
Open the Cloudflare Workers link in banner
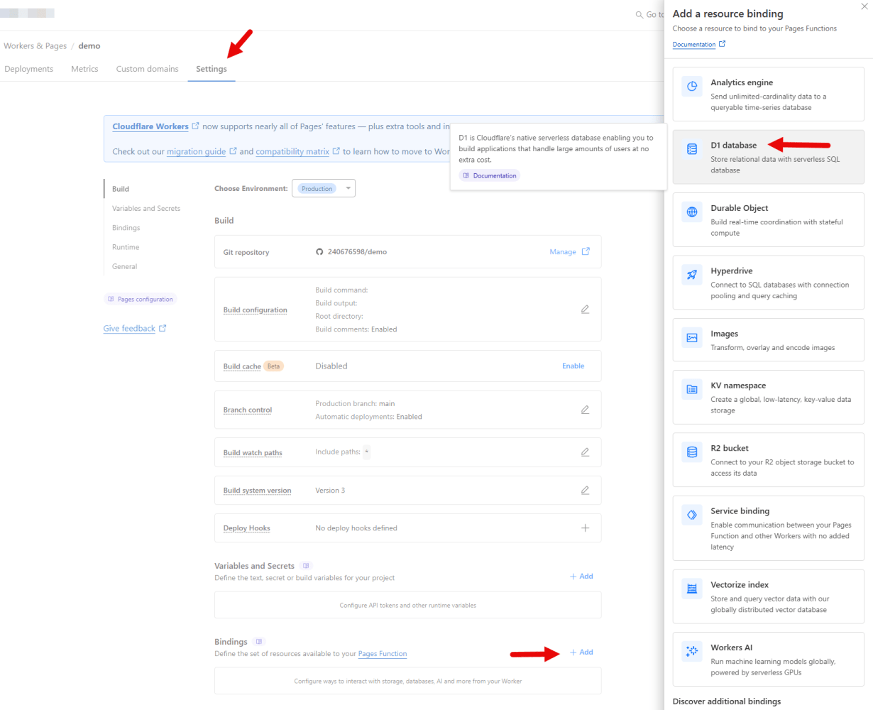point(150,126)
